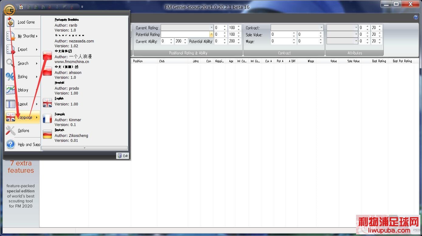Sort by the Cur A column header
The image size is (422, 236).
pos(268,61)
